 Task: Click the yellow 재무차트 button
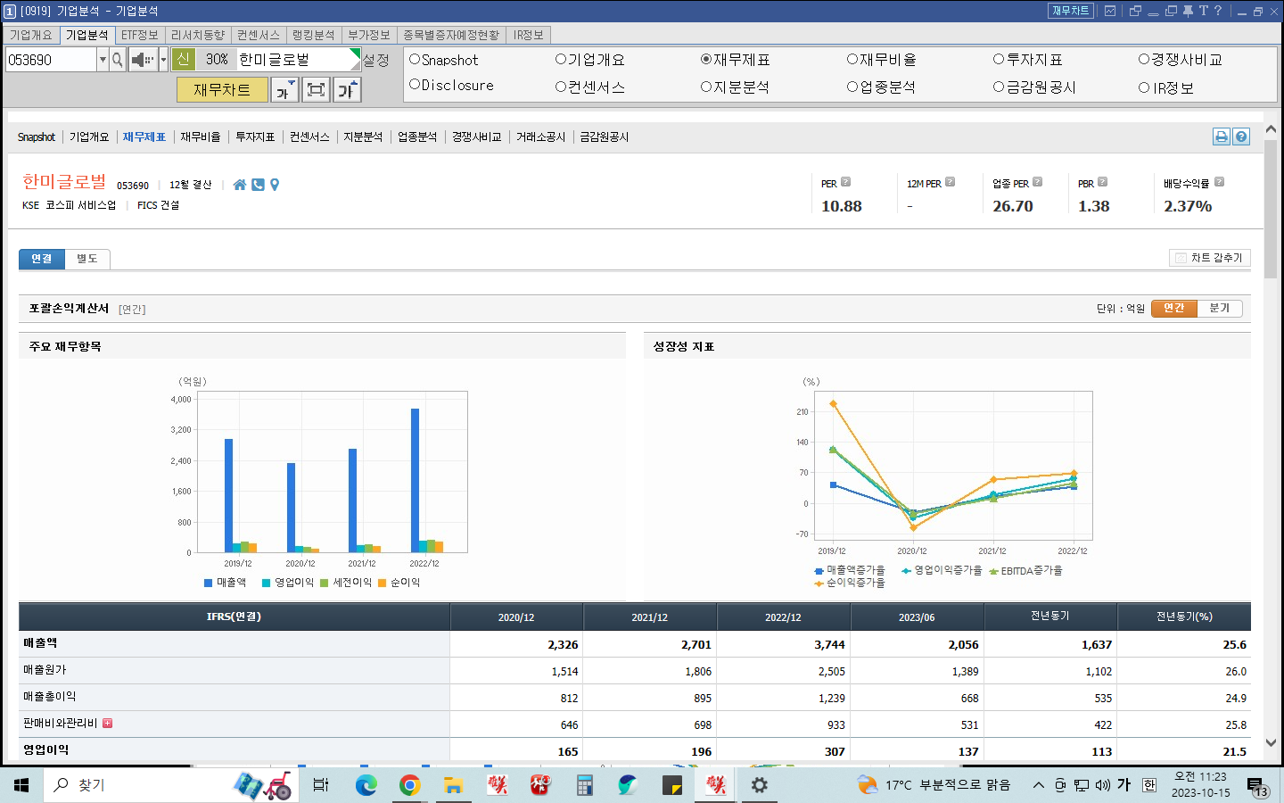tap(222, 90)
